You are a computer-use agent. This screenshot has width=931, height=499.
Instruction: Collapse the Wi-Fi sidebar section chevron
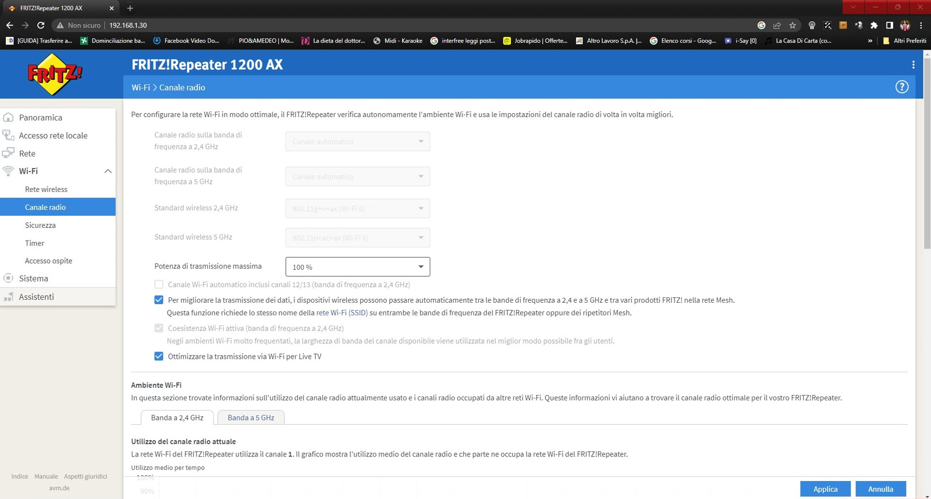pos(108,171)
